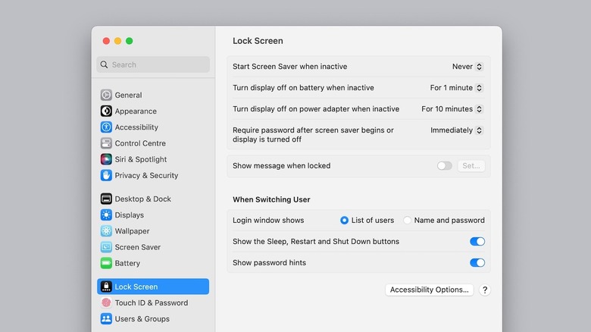Select the Wallpaper icon in sidebar
The width and height of the screenshot is (591, 332).
point(106,231)
